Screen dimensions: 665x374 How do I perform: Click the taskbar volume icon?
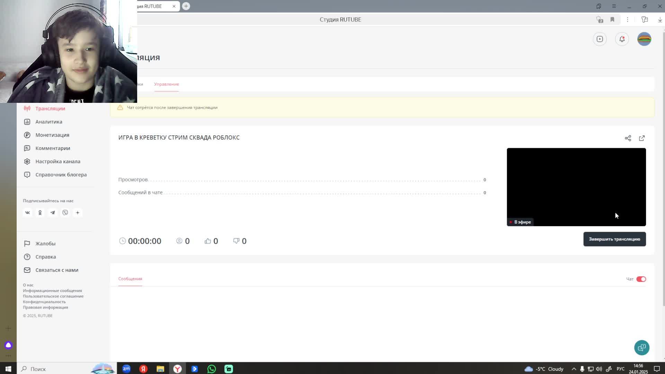point(599,369)
